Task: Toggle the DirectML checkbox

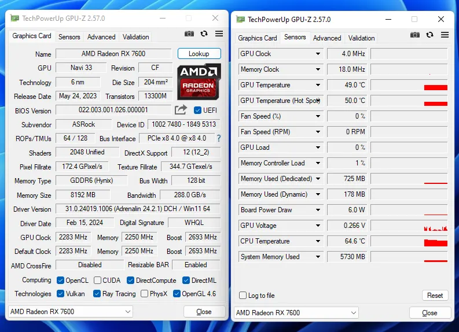Action: tap(186, 280)
